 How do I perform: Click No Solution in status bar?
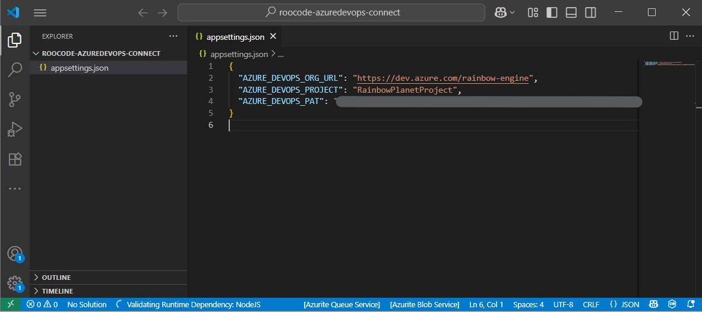(87, 304)
